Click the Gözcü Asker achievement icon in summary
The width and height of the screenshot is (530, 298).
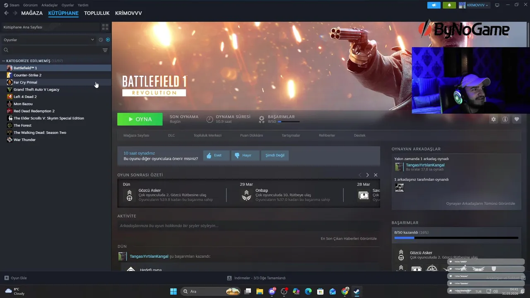coord(129,195)
